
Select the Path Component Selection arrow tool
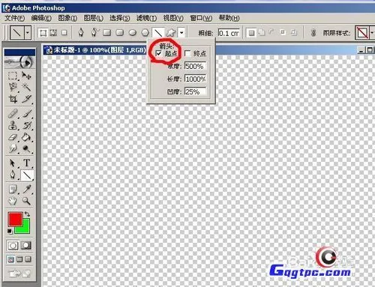click(x=13, y=163)
